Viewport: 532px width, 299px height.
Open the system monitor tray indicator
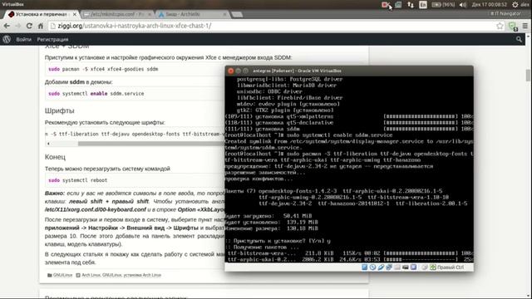(398, 5)
